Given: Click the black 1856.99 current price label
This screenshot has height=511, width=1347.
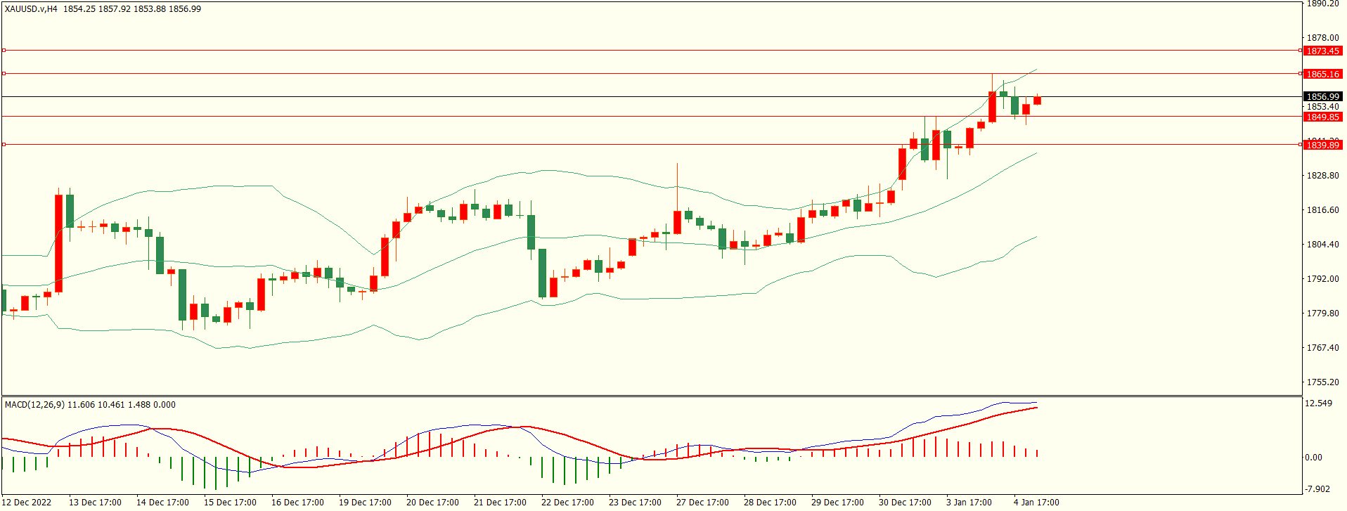Looking at the screenshot, I should coord(1322,97).
